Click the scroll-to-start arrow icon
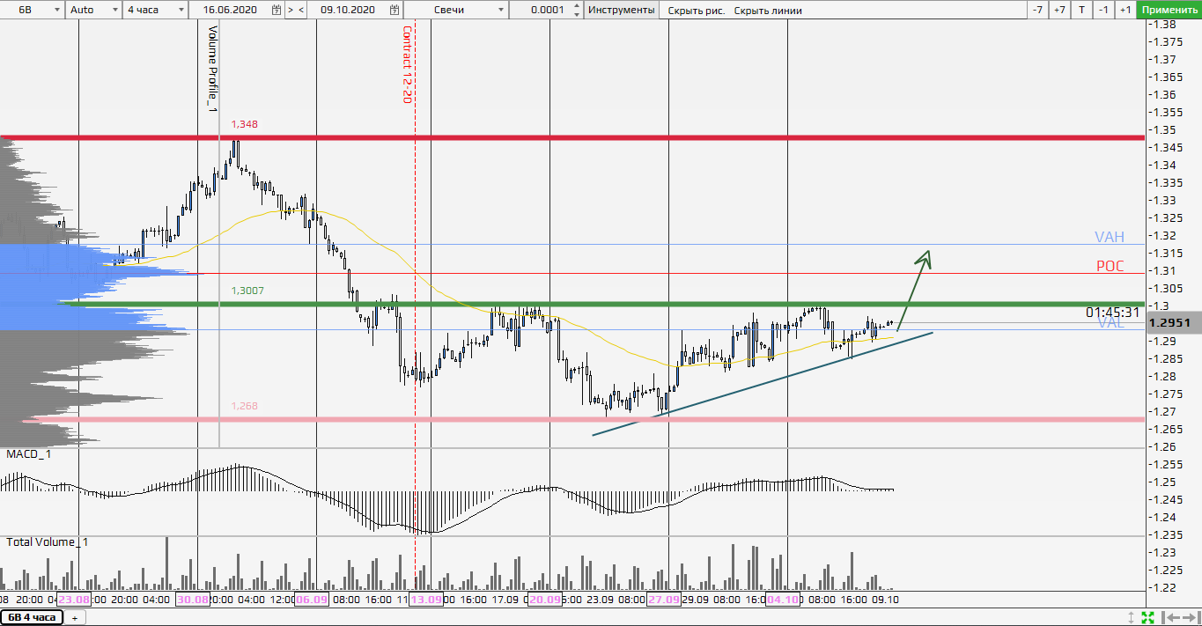1202x626 pixels. click(x=1169, y=617)
